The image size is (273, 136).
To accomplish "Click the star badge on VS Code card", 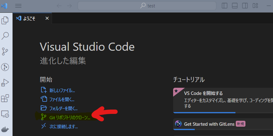I will click(x=176, y=91).
